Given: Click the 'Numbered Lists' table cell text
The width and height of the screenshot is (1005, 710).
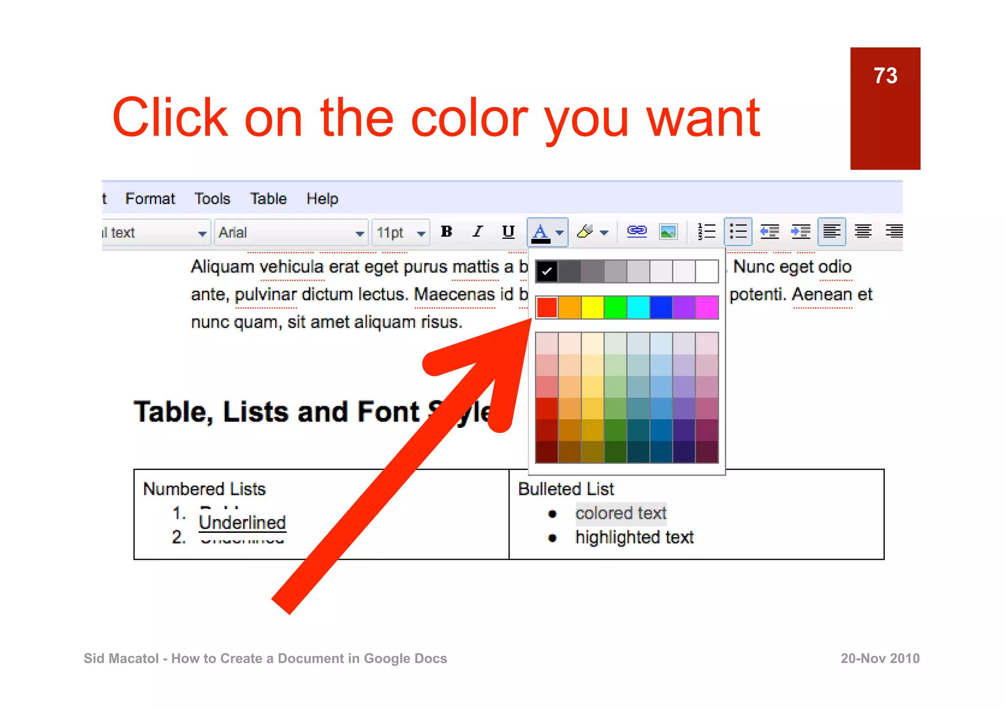Looking at the screenshot, I should point(204,489).
